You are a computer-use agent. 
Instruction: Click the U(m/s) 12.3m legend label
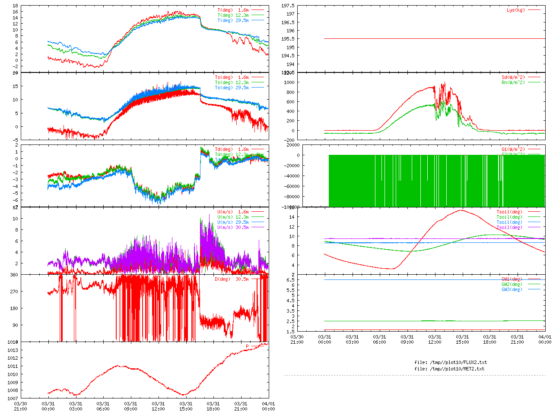(233, 217)
